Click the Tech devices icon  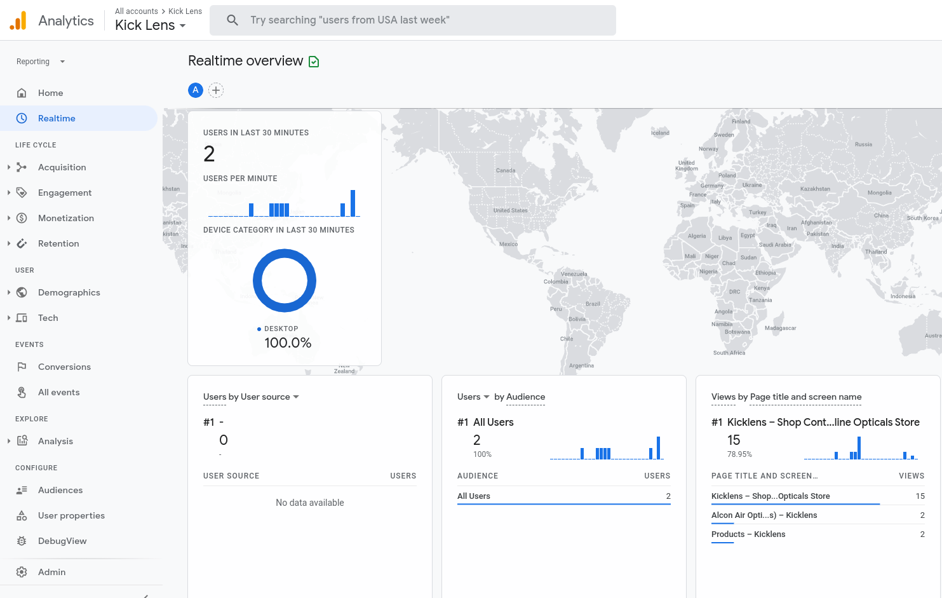point(22,318)
